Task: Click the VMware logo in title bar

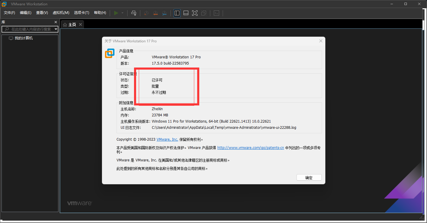Action: 4,4
